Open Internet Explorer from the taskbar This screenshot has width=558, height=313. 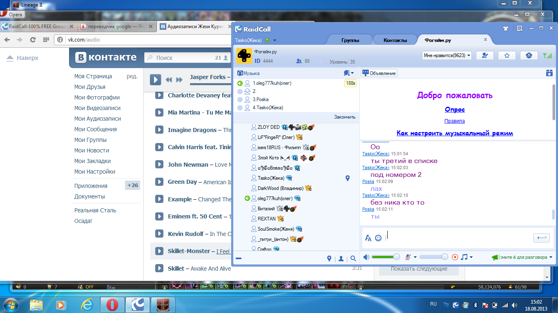tap(87, 304)
